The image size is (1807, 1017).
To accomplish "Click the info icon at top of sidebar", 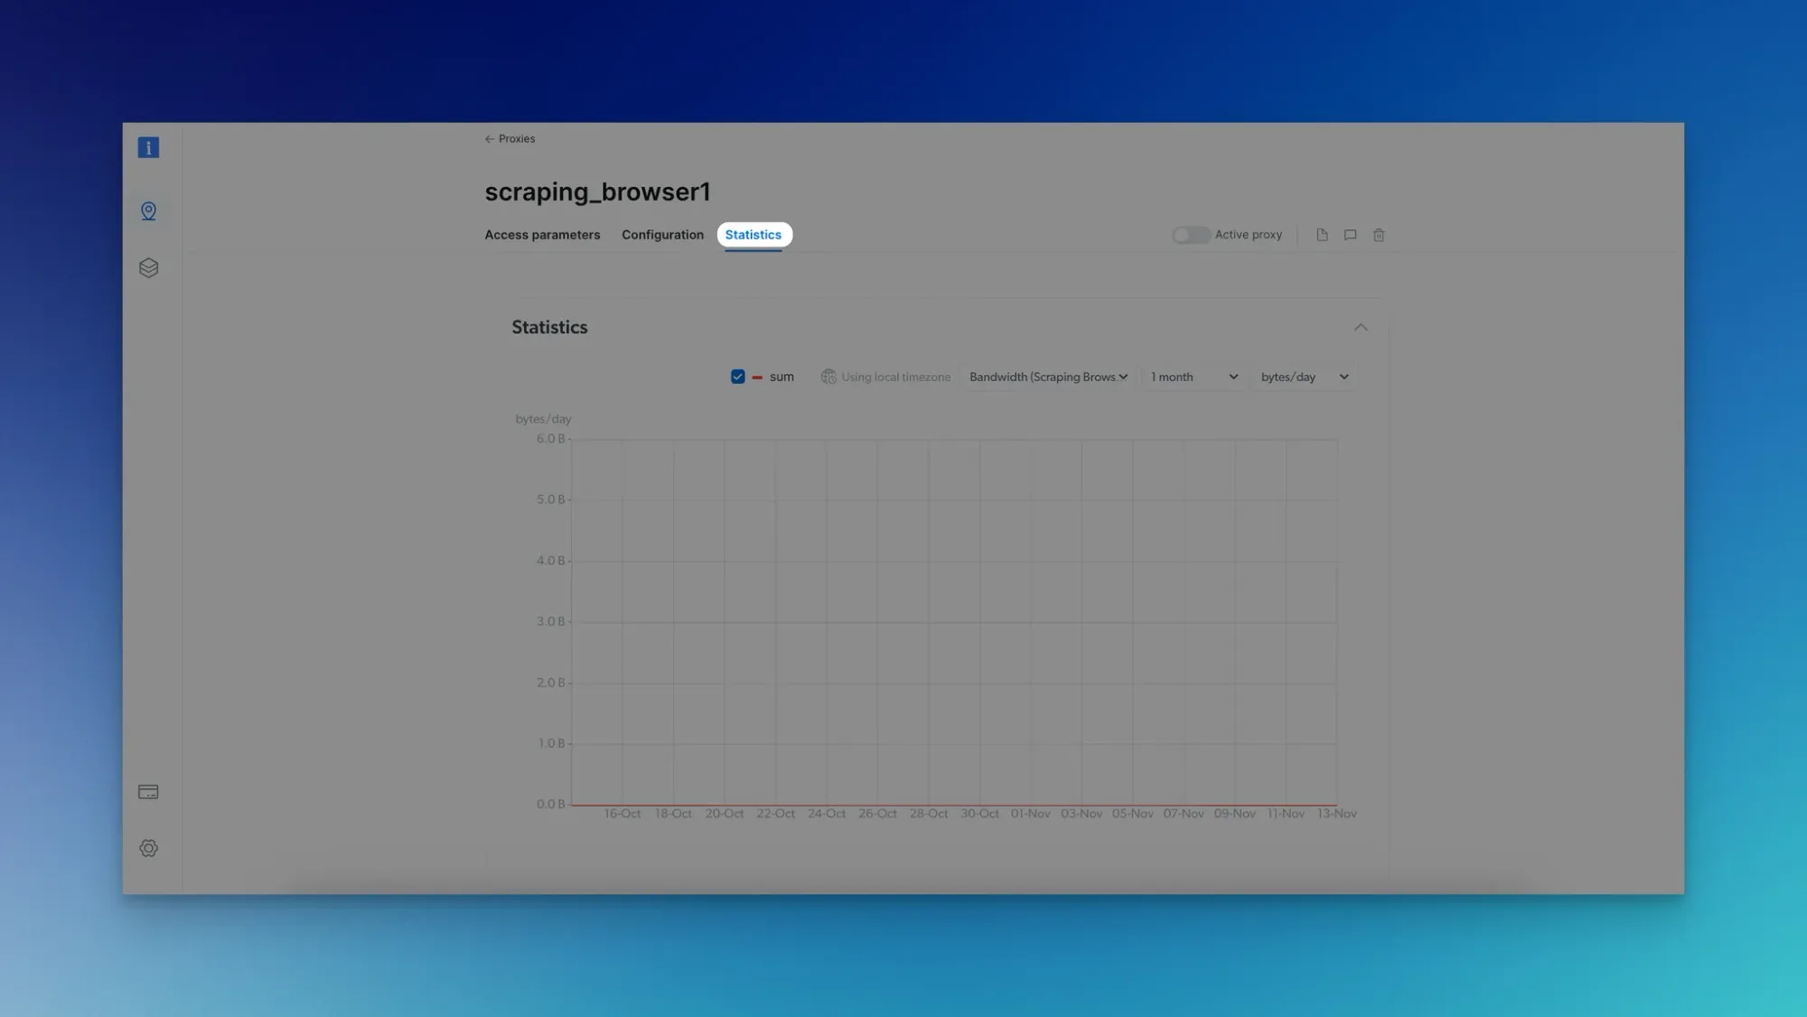I will pyautogui.click(x=147, y=146).
